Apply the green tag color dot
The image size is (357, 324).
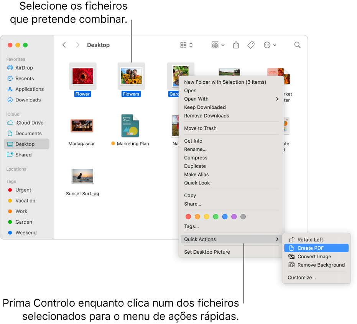tap(216, 216)
